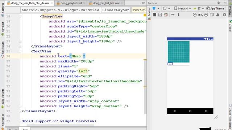
Task: Open Build Variants tool window
Action: [3, 99]
